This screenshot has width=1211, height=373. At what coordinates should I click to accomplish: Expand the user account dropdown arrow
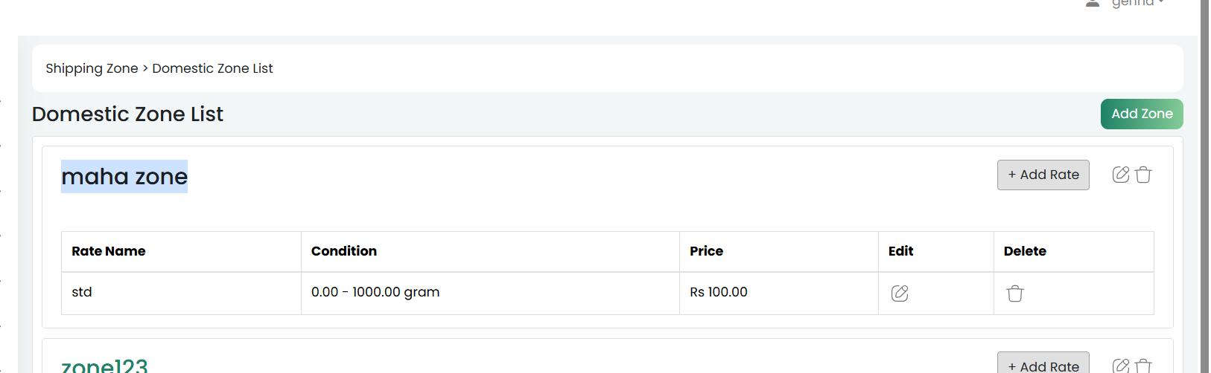[1161, 2]
